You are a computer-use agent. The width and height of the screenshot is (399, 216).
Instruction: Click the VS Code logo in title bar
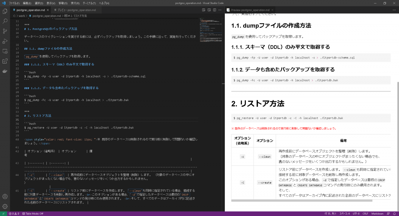point(4,3)
